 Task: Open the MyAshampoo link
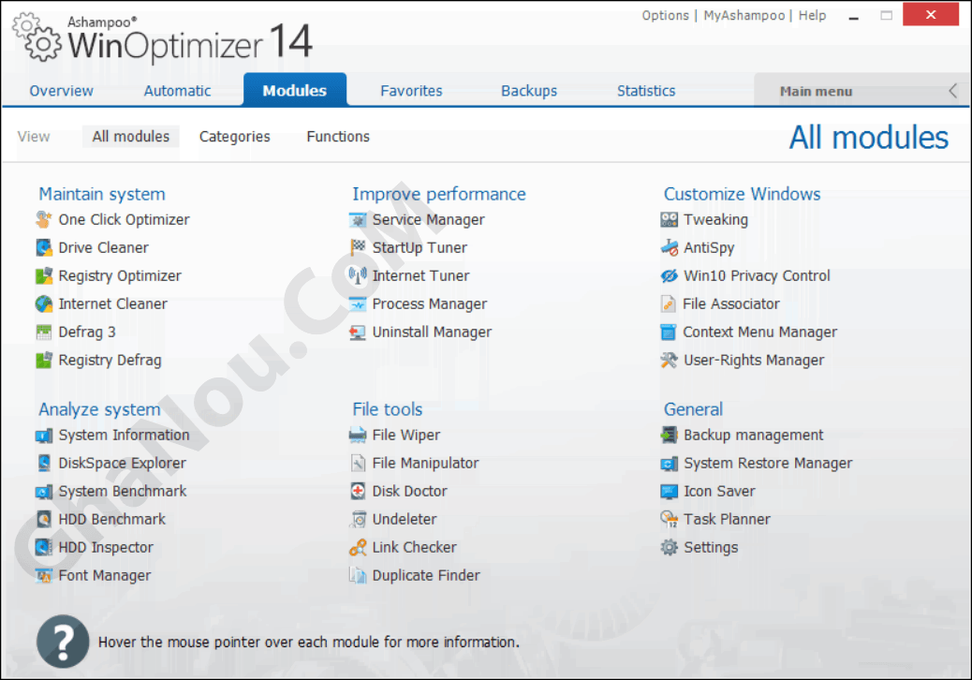744,16
